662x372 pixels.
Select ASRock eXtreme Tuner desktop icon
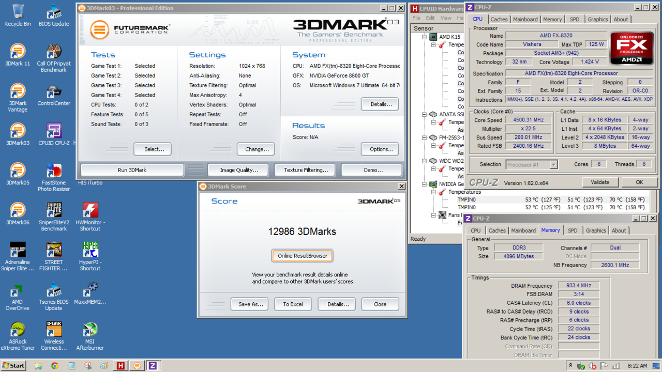tap(18, 336)
